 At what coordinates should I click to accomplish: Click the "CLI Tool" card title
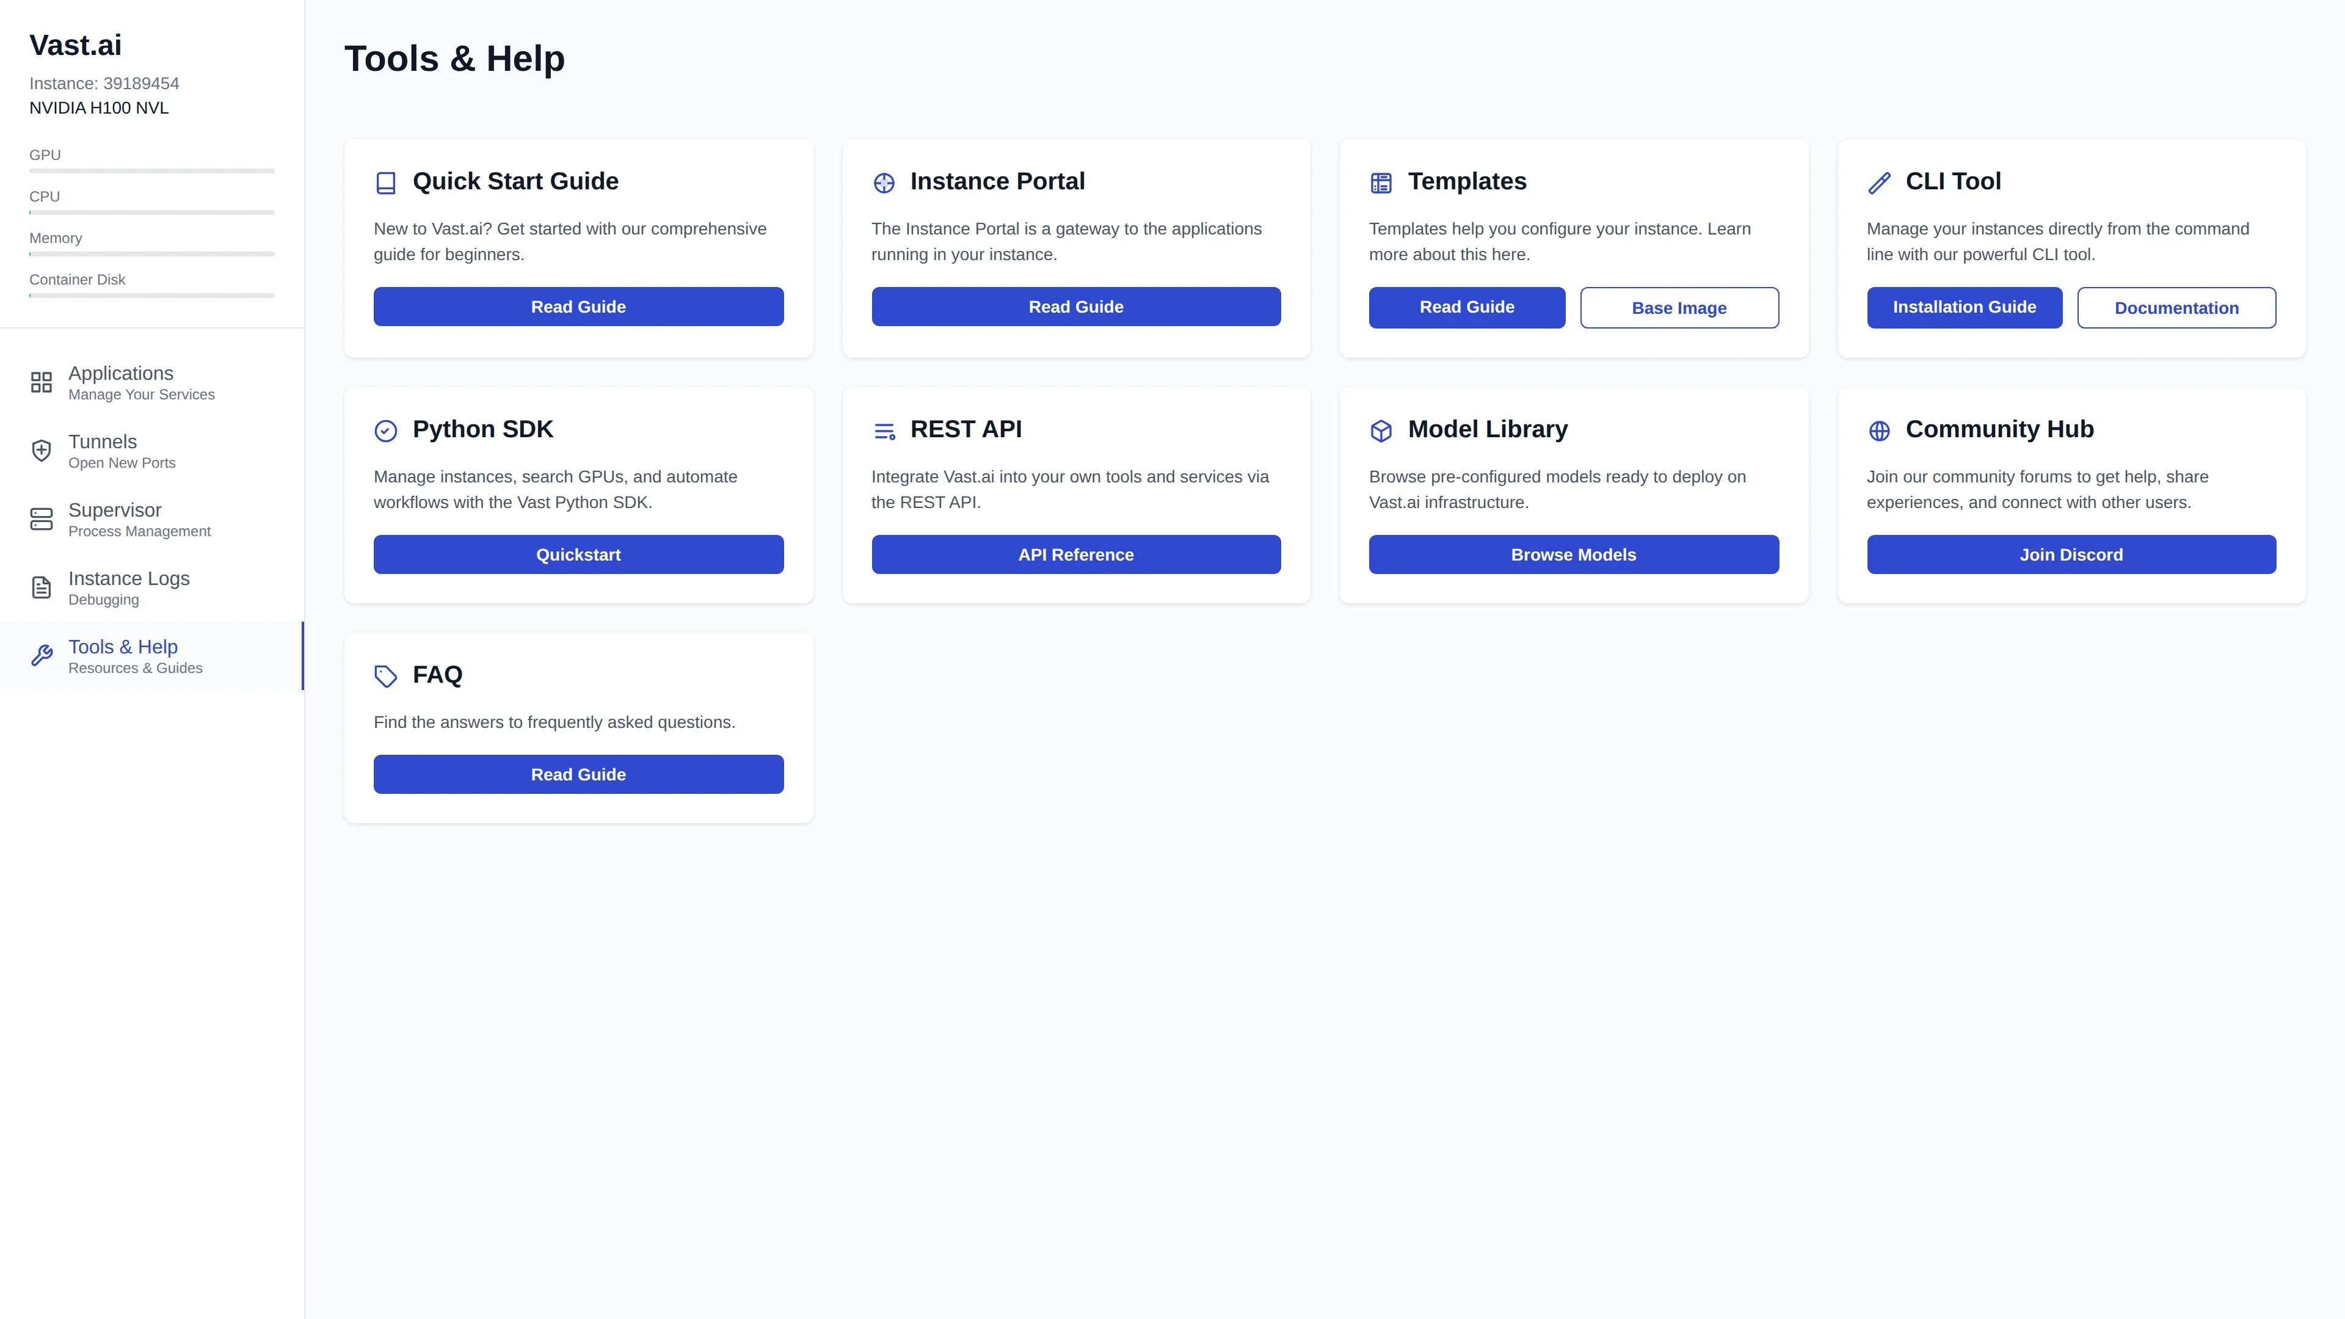(x=1953, y=181)
